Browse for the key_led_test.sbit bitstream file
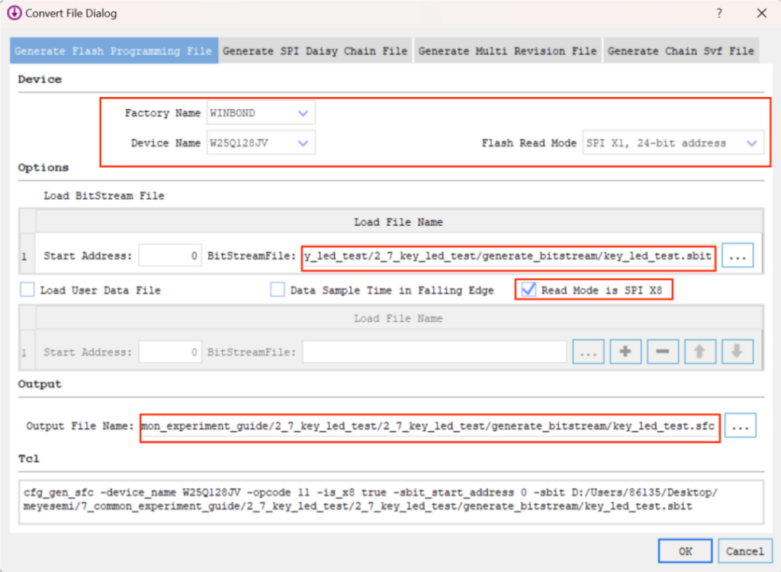This screenshot has width=781, height=572. pos(738,257)
